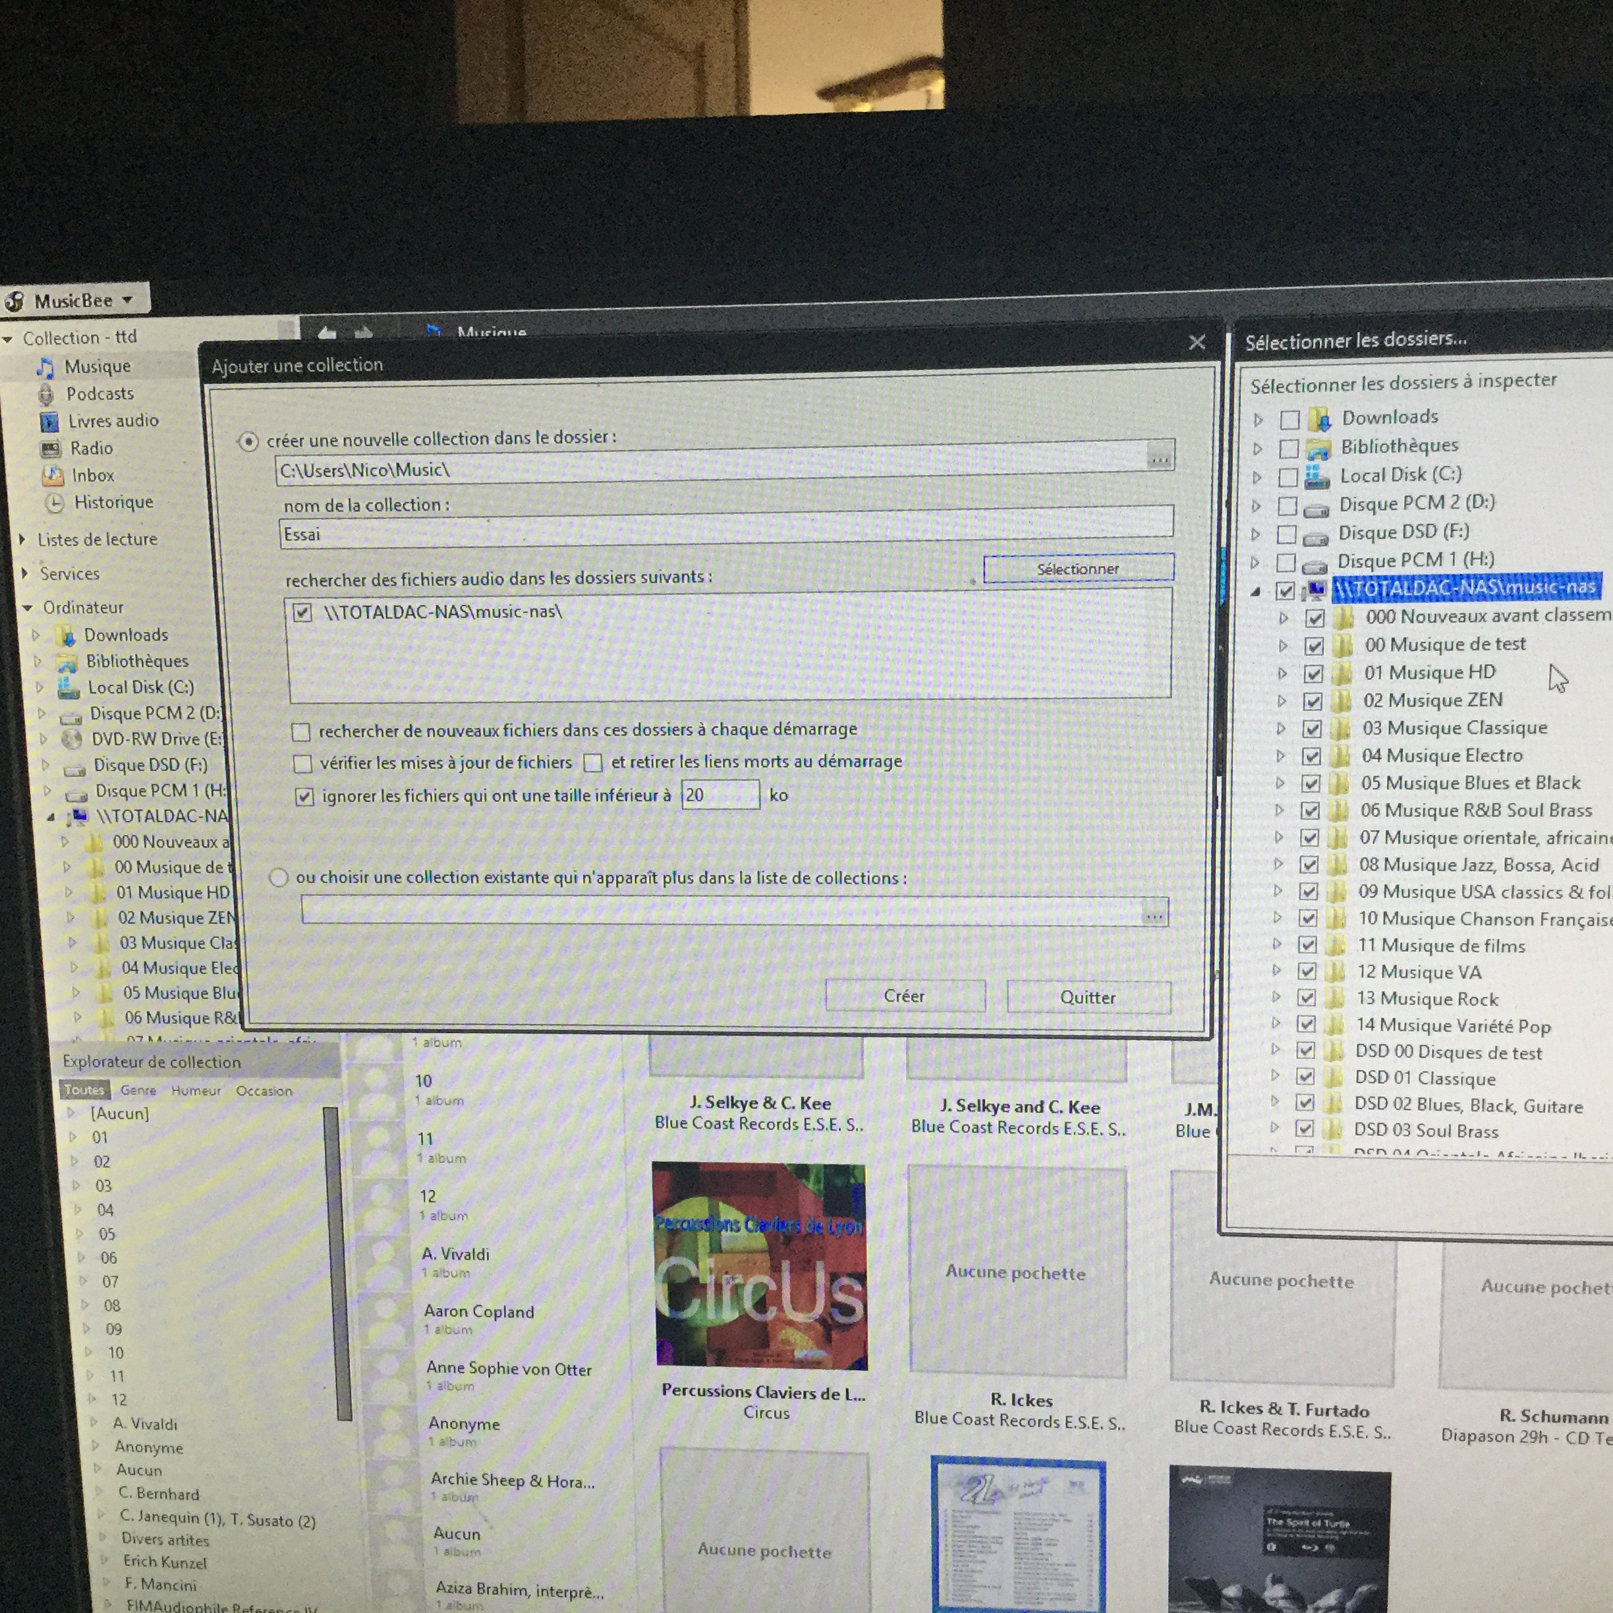Collapse the TOTALDAC-NAS music-nas tree node
Image resolution: width=1613 pixels, height=1613 pixels.
click(1256, 591)
